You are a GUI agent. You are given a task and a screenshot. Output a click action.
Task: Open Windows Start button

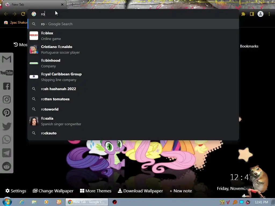[7, 202]
